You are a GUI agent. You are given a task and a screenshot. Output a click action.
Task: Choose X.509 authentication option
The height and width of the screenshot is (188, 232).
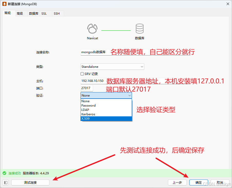pos(106,119)
